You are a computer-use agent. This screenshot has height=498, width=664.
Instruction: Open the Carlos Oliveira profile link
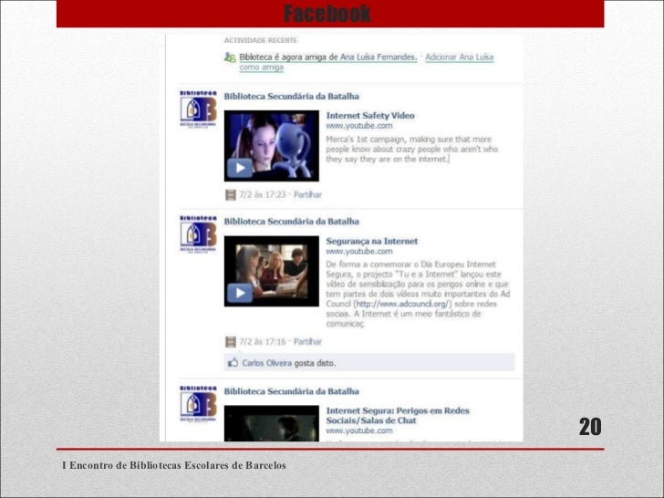[266, 363]
